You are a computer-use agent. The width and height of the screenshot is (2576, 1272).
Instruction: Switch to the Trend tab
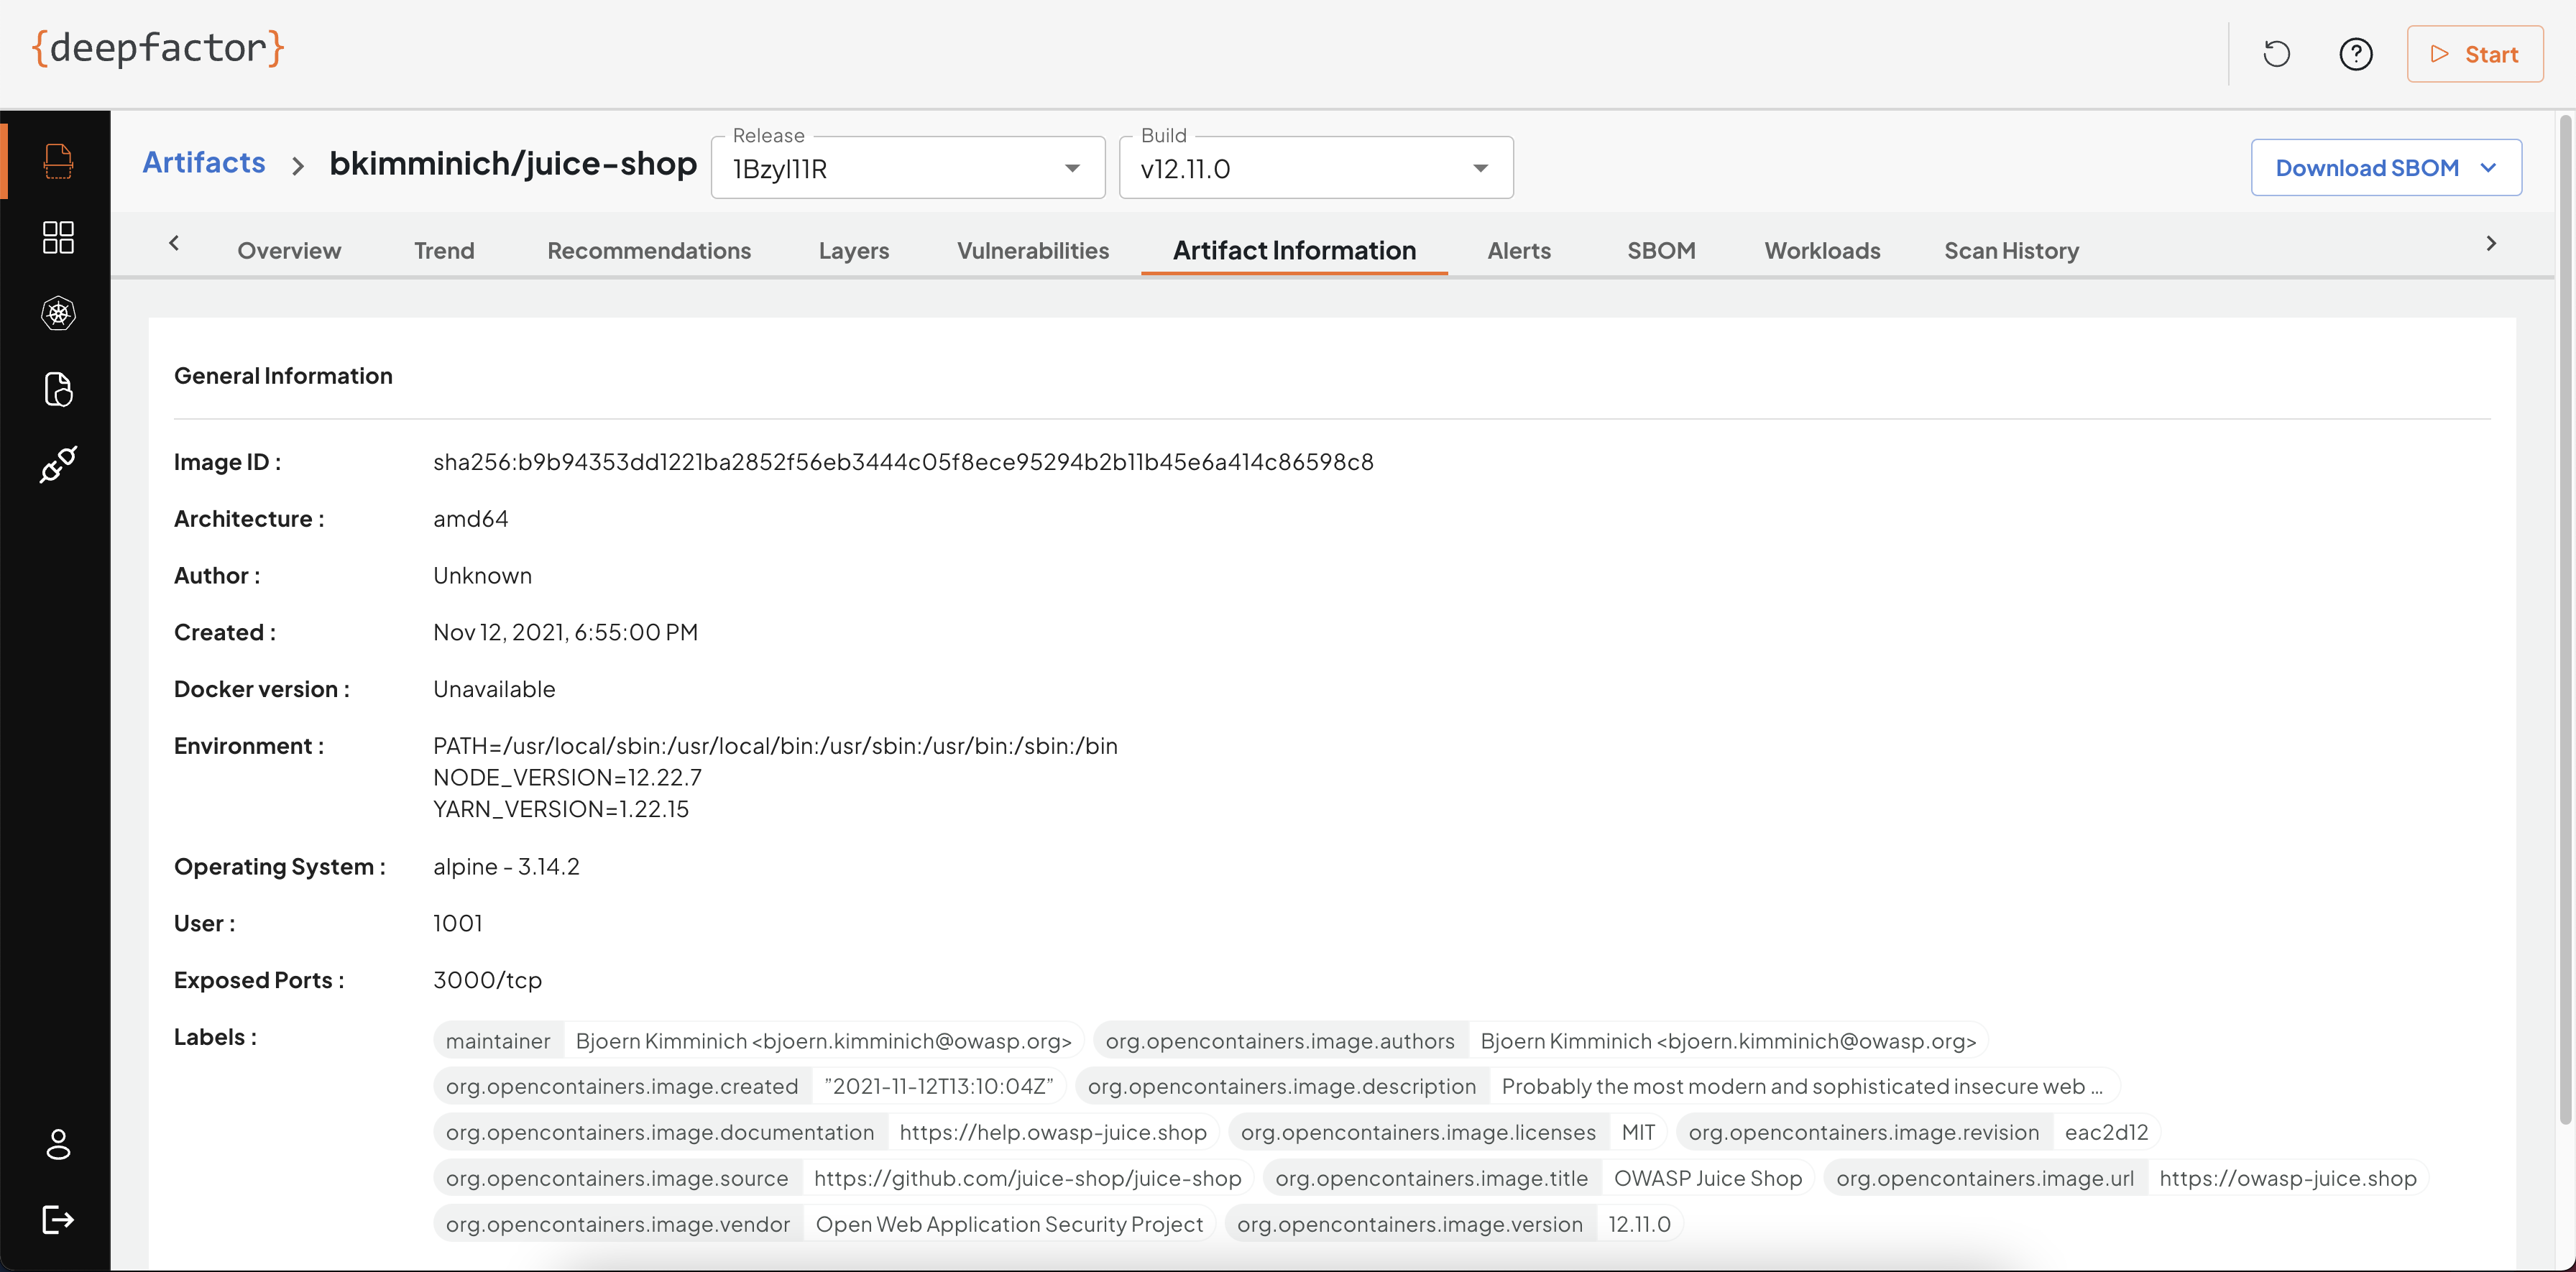[x=444, y=250]
